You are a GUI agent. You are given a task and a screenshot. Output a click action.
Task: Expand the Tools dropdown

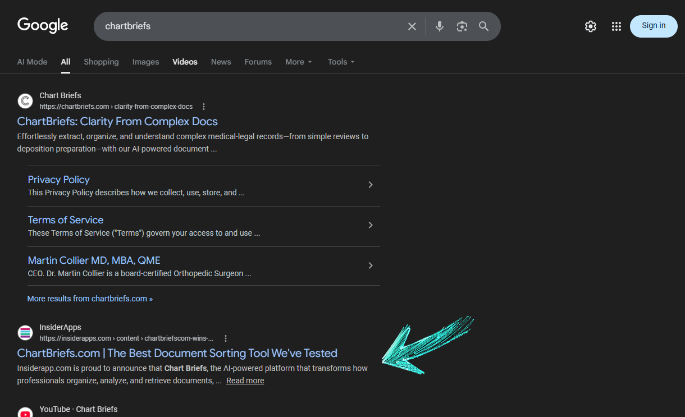click(341, 62)
